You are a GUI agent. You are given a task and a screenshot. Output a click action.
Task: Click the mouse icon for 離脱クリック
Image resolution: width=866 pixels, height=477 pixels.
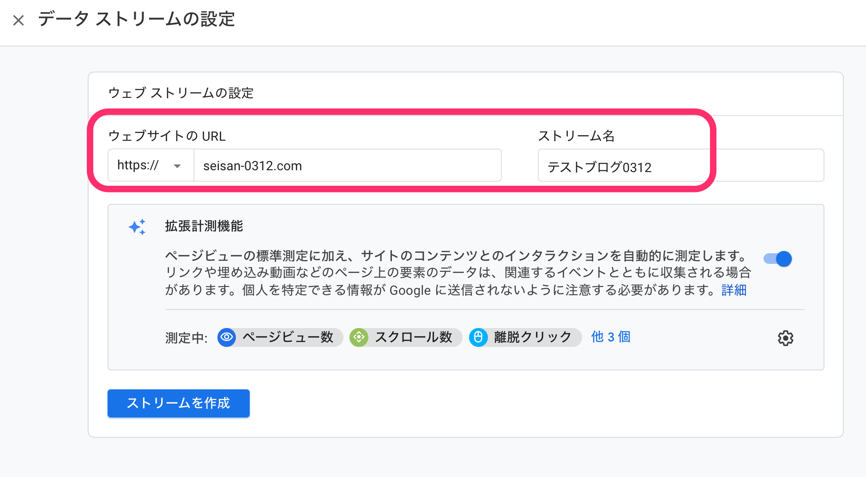tap(478, 337)
